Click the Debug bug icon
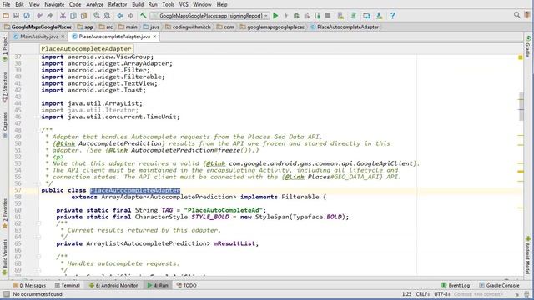This screenshot has width=534, height=300. pos(296,16)
